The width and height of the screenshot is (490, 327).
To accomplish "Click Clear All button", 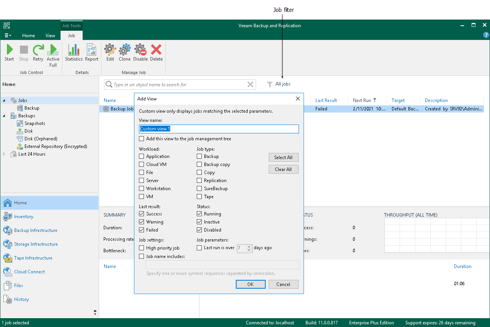I will (x=283, y=169).
